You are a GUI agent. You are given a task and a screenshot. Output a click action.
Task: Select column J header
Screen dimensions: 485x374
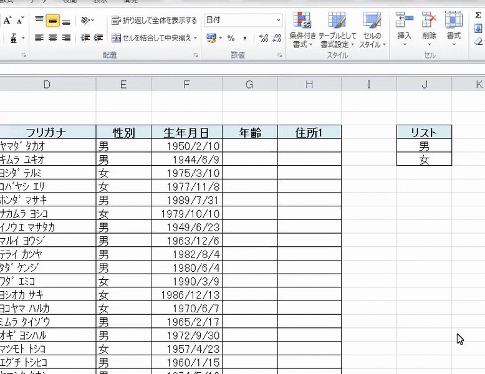[424, 84]
